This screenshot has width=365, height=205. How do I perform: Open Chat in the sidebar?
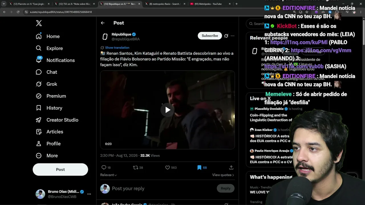click(x=46, y=72)
